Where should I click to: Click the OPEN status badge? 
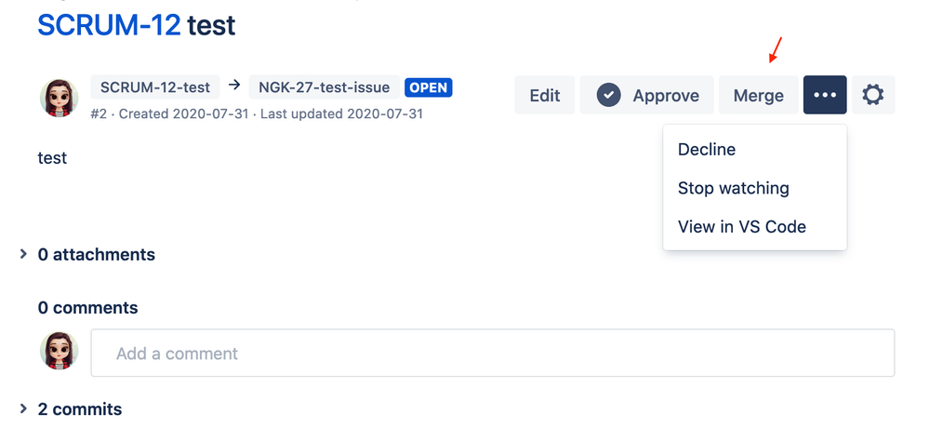click(429, 87)
